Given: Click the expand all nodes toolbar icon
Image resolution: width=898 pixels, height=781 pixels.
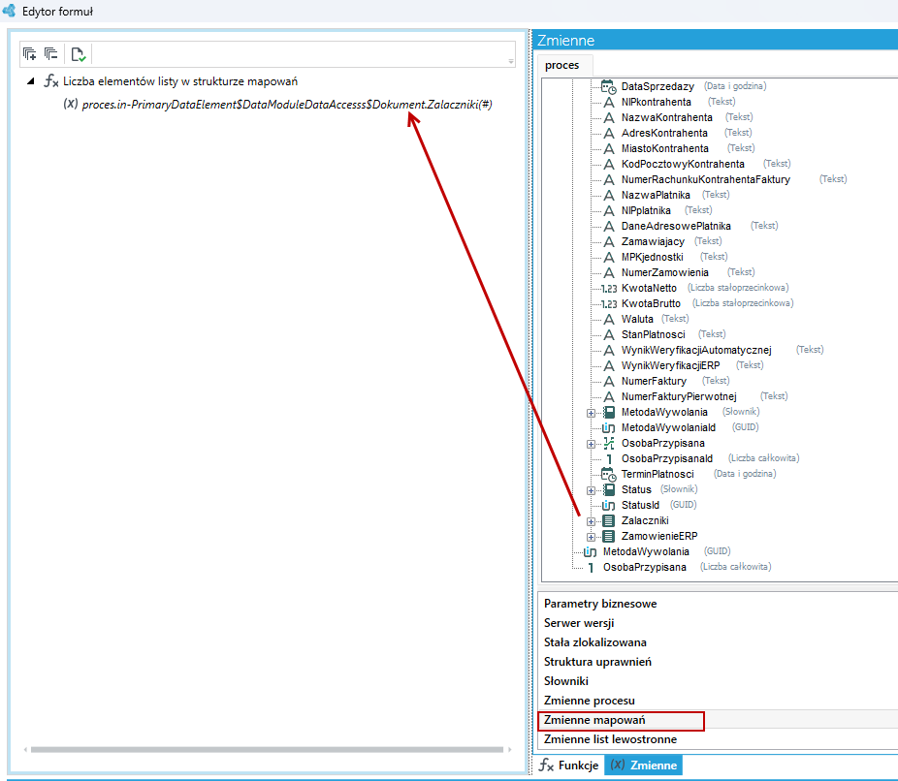Looking at the screenshot, I should click(x=29, y=54).
